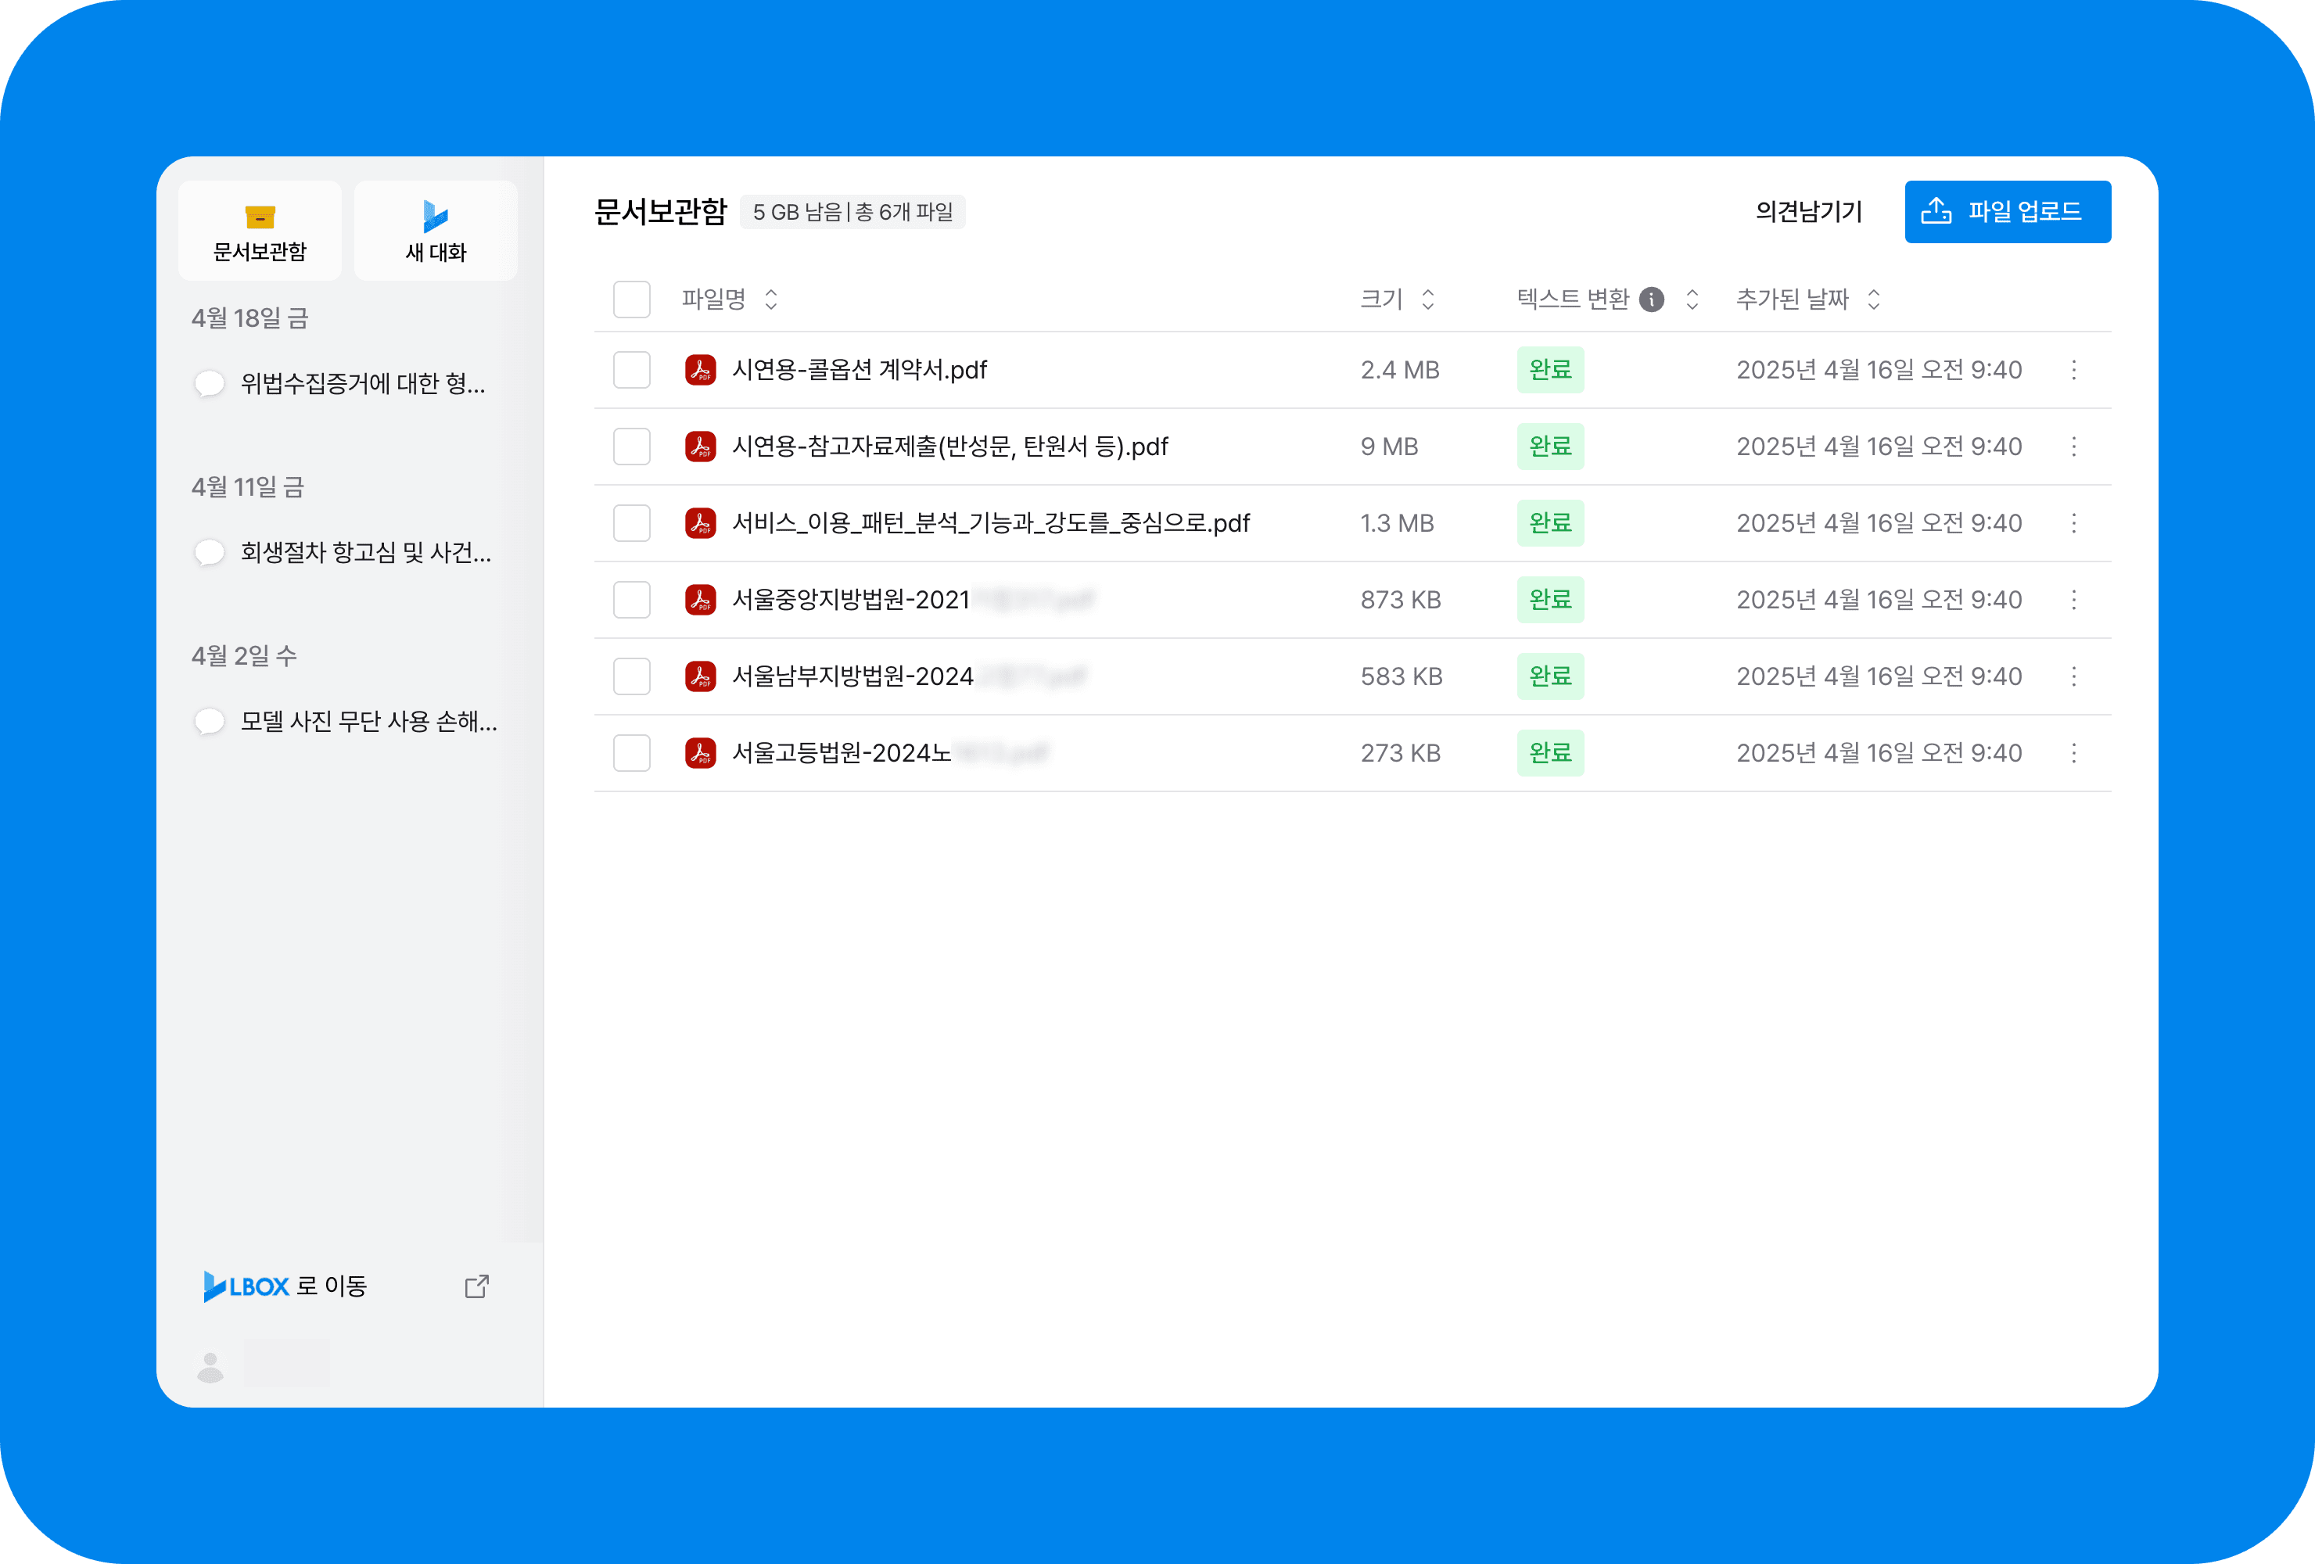
Task: Click the 문서보관함 page heading
Action: (x=660, y=211)
